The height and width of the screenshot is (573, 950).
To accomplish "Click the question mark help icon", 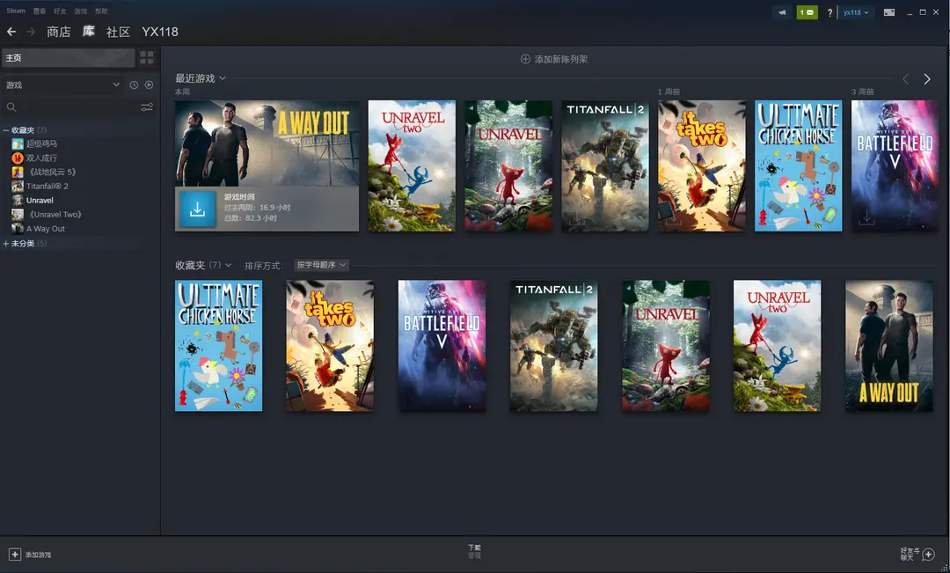I will (x=829, y=13).
